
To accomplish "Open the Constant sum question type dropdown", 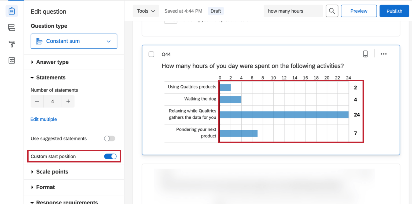I will [74, 41].
